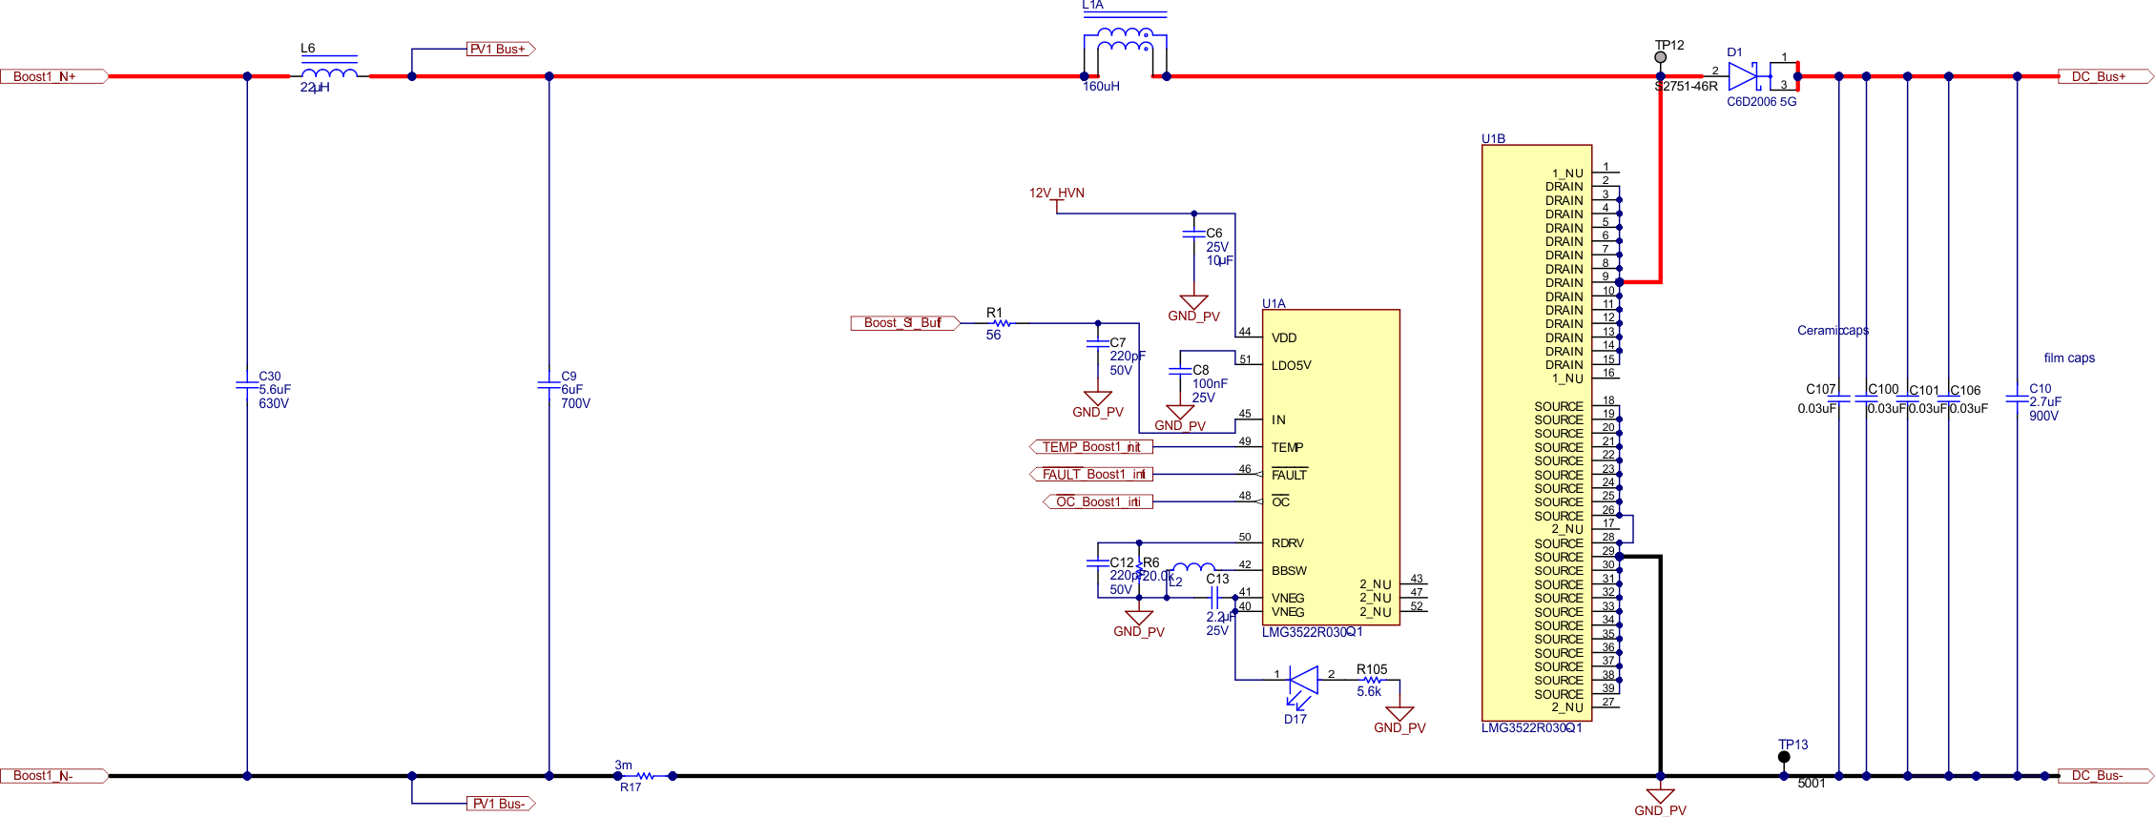Image resolution: width=2155 pixels, height=817 pixels.
Task: Click ceramic capacitor C100 symbol
Action: coord(1866,398)
